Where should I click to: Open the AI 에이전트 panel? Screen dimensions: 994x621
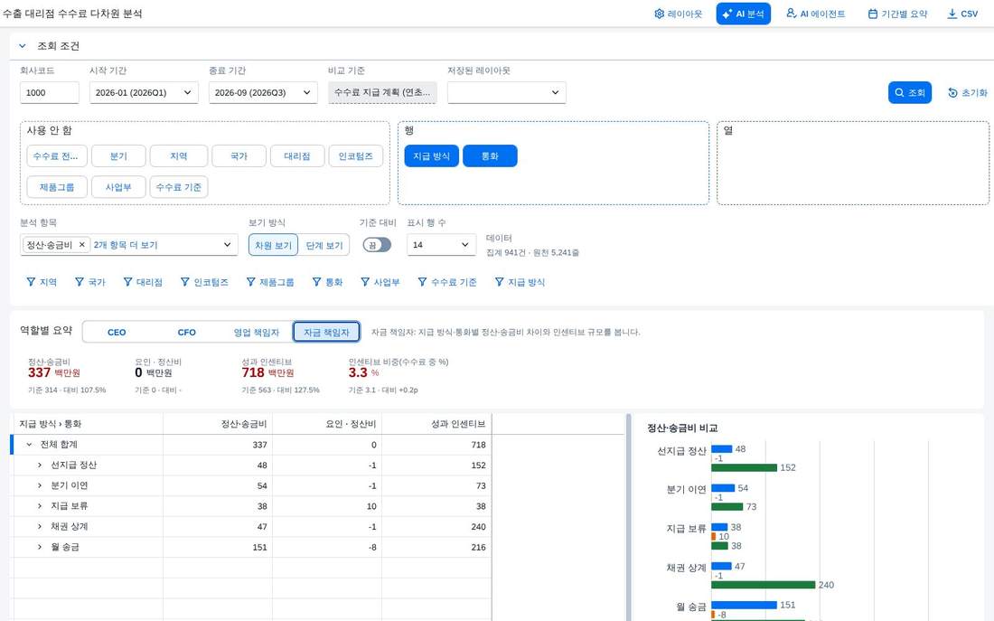pos(815,14)
